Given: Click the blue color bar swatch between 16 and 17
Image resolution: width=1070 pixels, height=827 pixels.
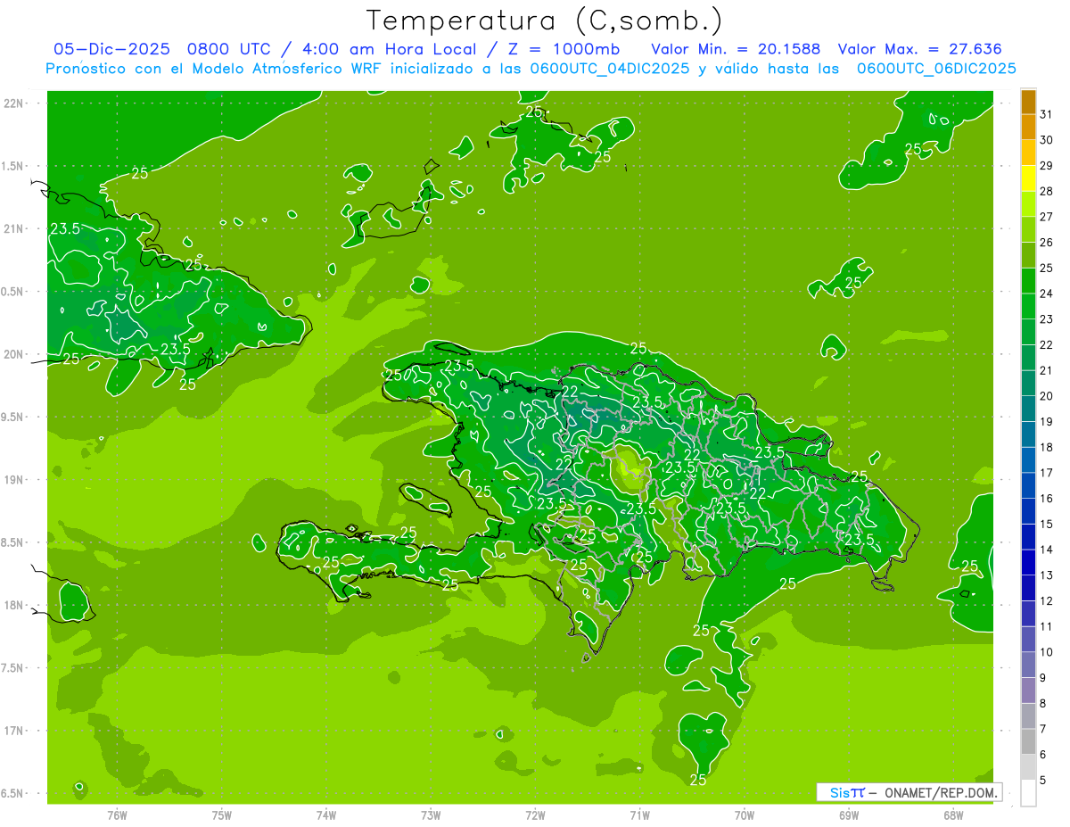Looking at the screenshot, I should pos(1028,486).
